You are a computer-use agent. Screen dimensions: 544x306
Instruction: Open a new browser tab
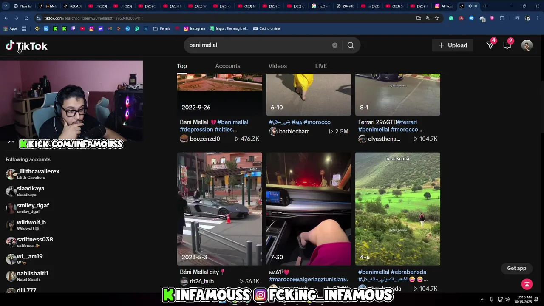click(486, 6)
